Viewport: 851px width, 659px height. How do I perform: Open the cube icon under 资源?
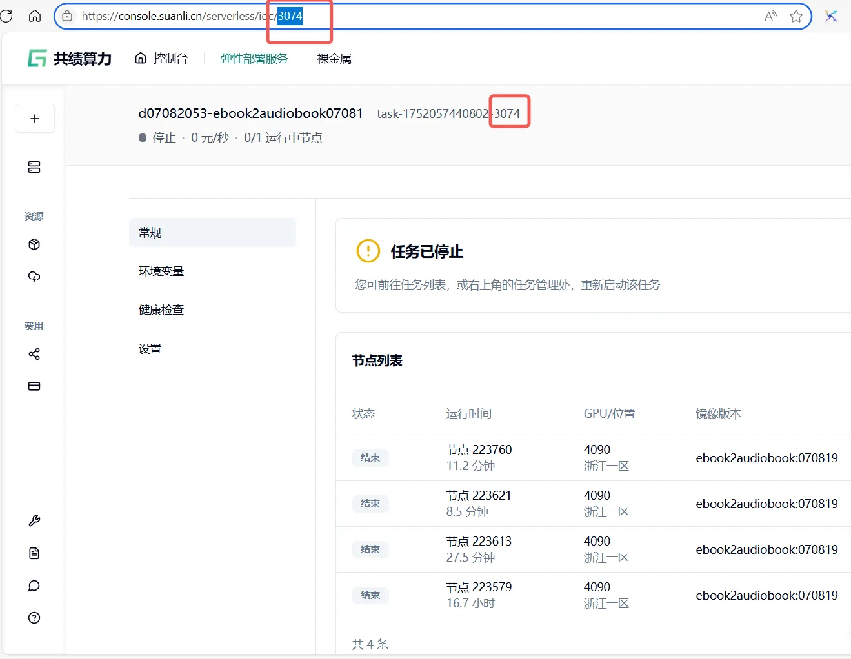coord(34,244)
